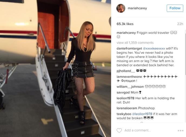Visit lorenaloeram user profile
The width and height of the screenshot is (186, 137).
point(127,108)
